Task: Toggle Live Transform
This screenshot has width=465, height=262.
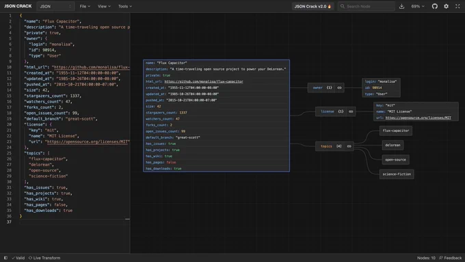Action: (x=44, y=258)
